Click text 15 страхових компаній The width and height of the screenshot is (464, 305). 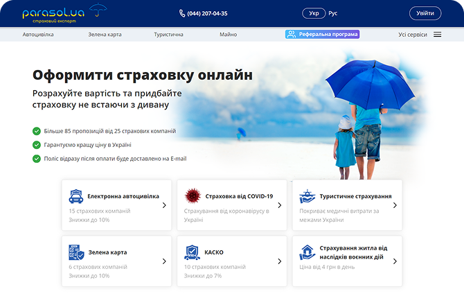coord(100,211)
